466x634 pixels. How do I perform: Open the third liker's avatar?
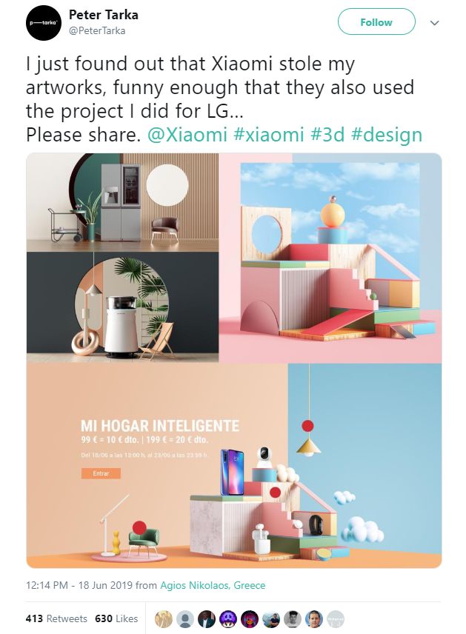207,618
